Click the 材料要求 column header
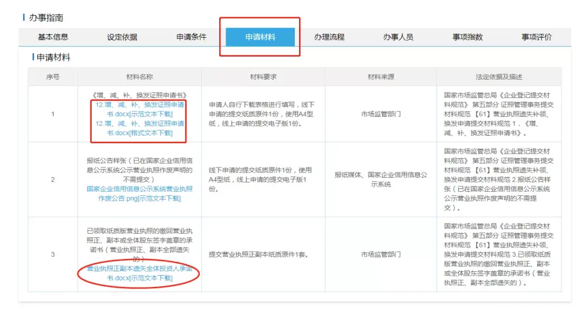Image resolution: width=583 pixels, height=309 pixels. (263, 77)
